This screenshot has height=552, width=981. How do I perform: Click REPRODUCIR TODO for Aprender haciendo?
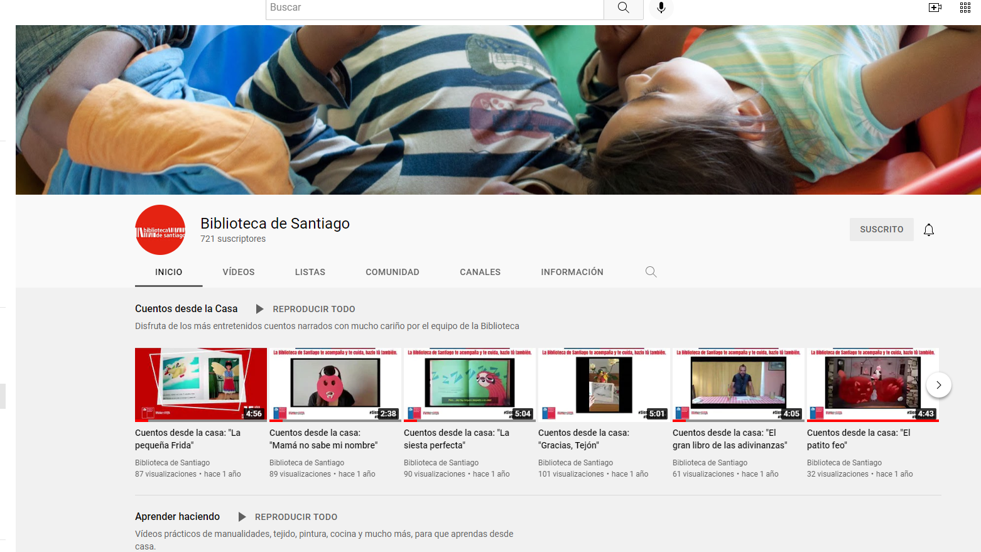(x=296, y=517)
